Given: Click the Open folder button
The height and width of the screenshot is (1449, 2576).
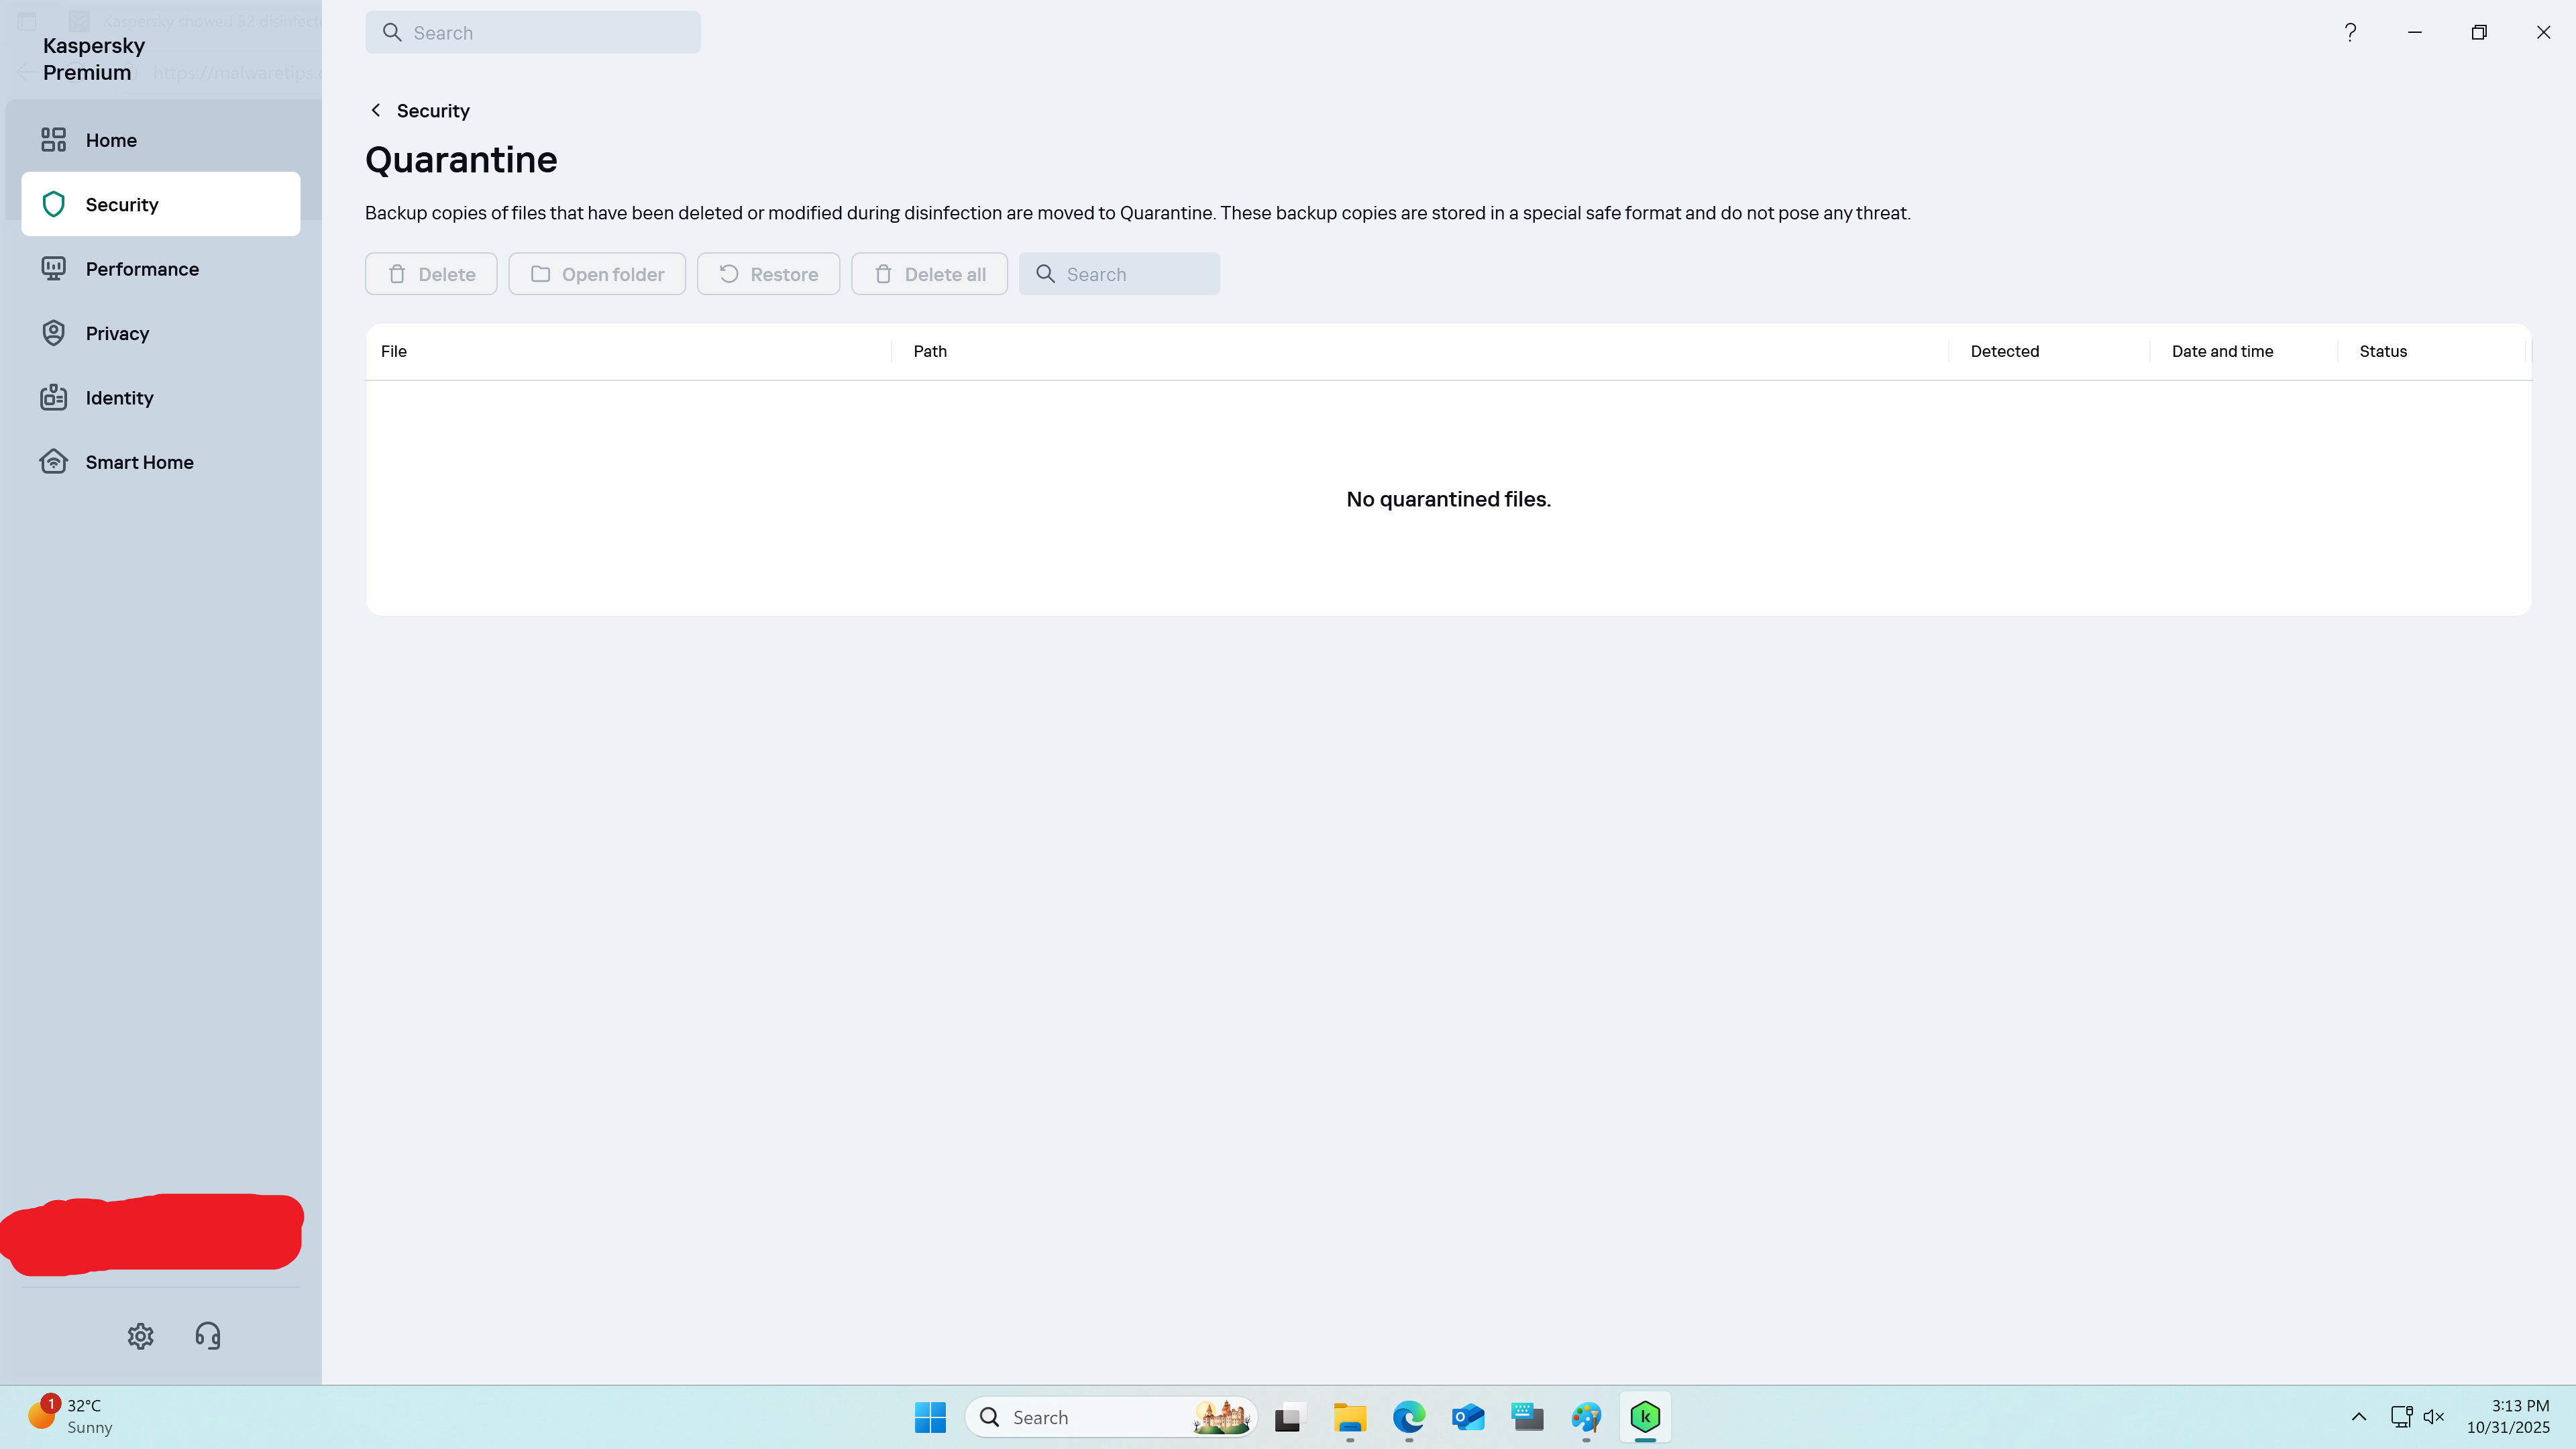Looking at the screenshot, I should pyautogui.click(x=597, y=274).
